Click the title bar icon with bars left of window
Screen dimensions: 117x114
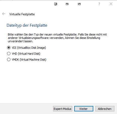(x=79, y=4)
